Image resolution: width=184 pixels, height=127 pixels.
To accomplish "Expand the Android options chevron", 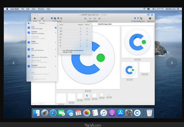I will click(x=56, y=66).
